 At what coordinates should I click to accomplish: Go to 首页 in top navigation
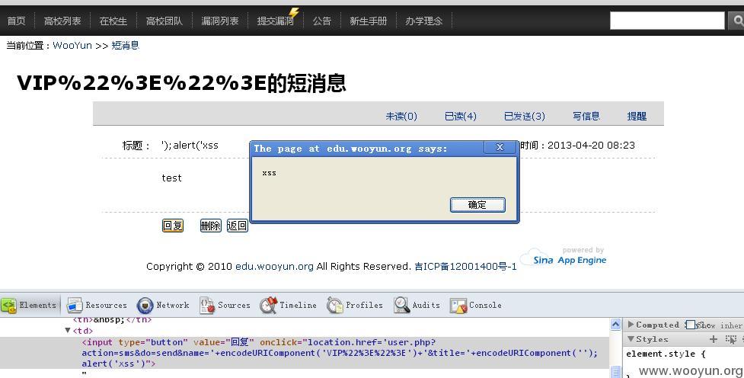point(17,21)
